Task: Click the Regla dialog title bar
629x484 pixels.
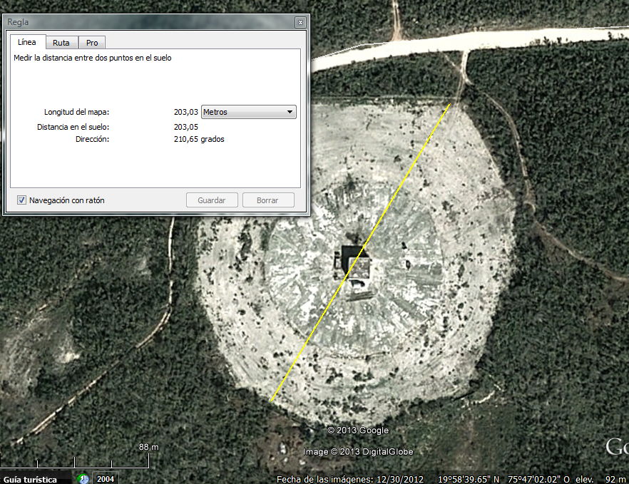Action: tap(143, 22)
